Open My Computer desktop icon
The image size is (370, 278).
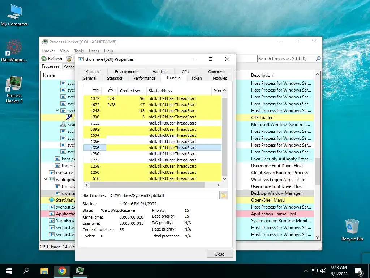(x=14, y=14)
